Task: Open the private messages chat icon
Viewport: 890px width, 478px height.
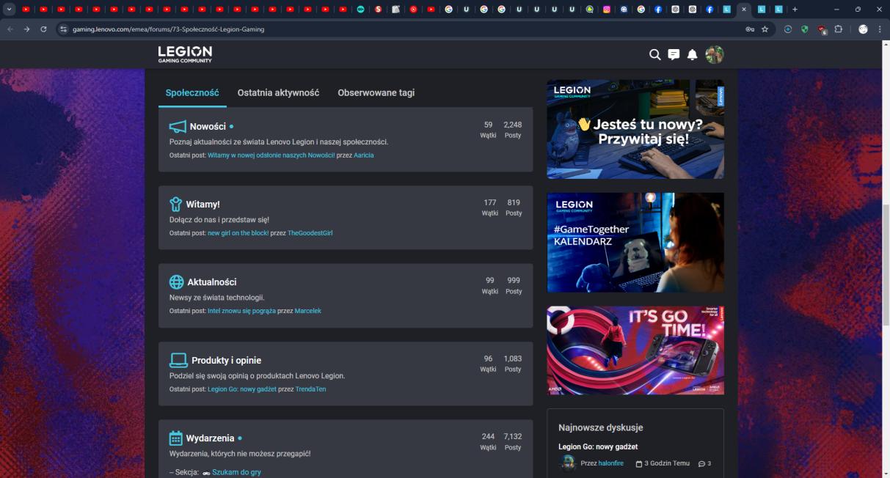Action: pos(673,54)
